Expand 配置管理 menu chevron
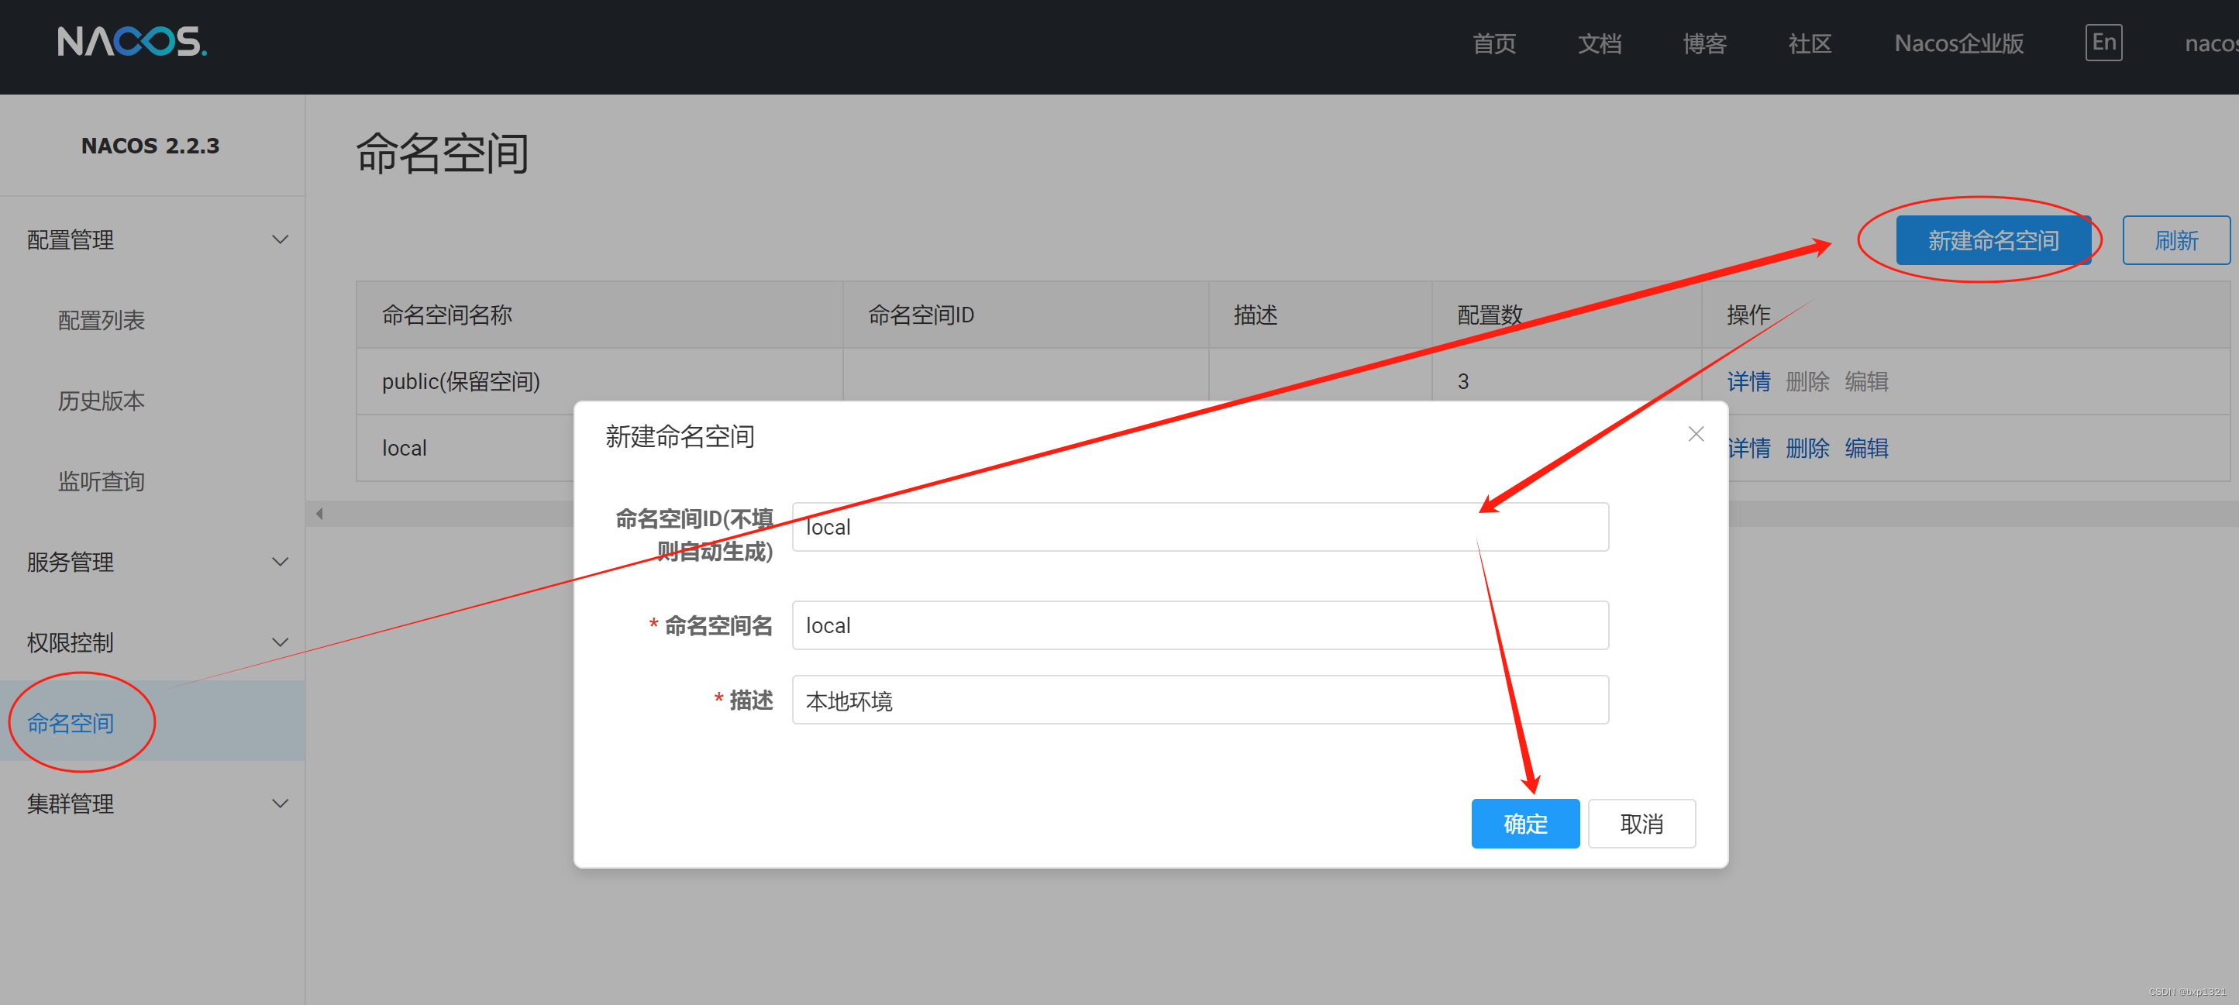 tap(280, 239)
